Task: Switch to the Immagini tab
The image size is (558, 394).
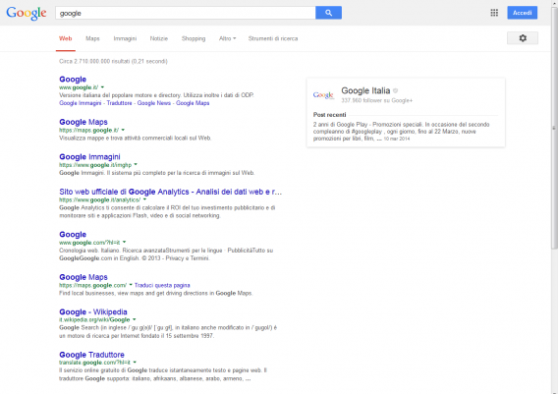Action: (125, 38)
